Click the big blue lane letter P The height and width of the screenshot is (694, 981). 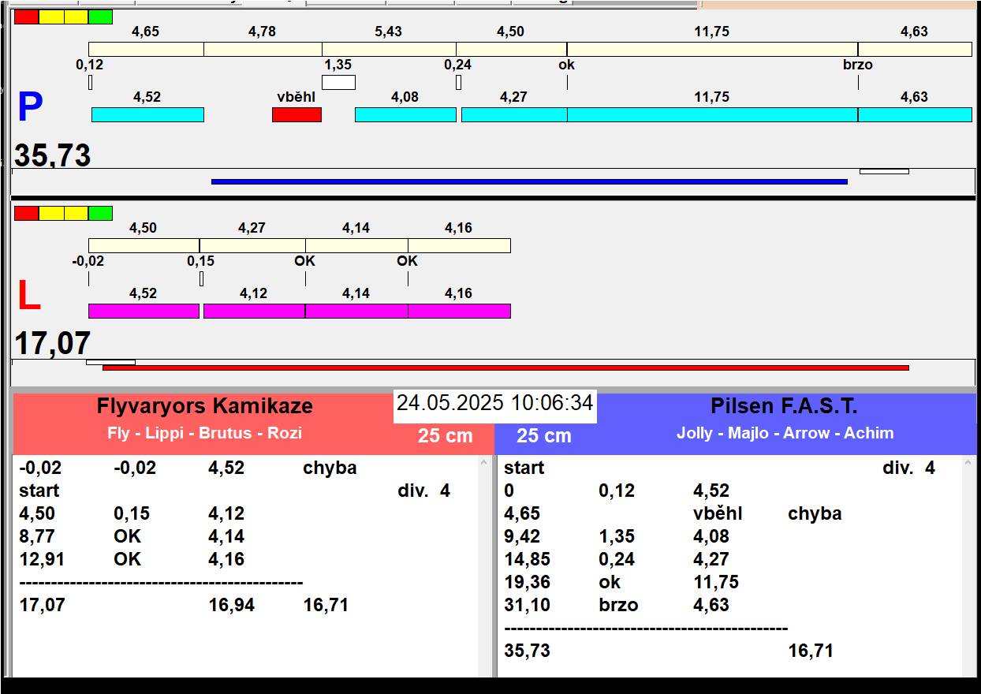coord(30,107)
